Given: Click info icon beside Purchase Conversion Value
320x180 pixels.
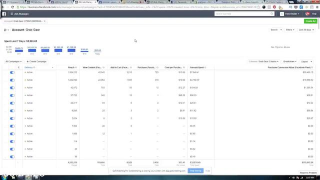Looking at the screenshot, I should pos(312,67).
